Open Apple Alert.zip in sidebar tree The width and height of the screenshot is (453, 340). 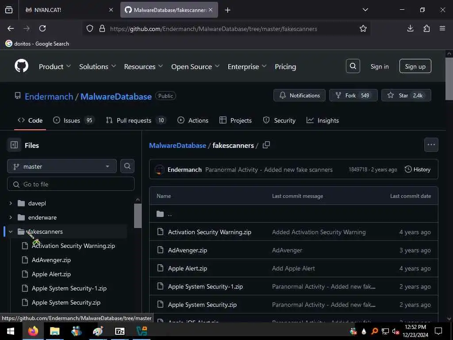click(x=51, y=274)
